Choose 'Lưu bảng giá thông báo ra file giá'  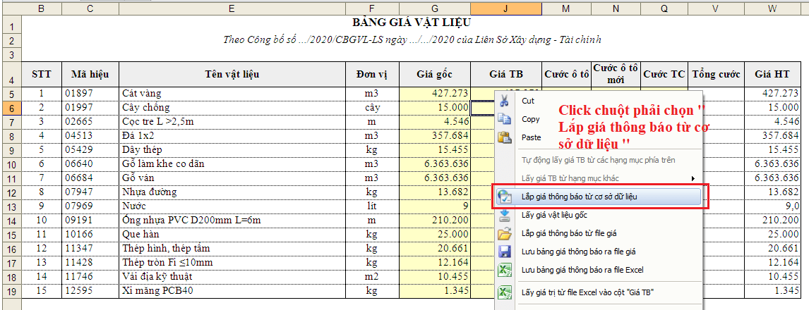pyautogui.click(x=578, y=252)
